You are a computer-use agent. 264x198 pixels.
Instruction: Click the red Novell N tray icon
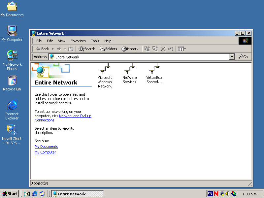coord(216,194)
